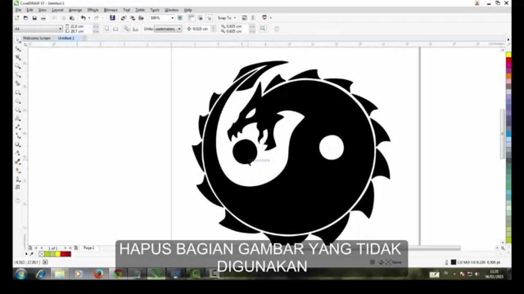Click the add page button after the page navigator

(x=76, y=248)
